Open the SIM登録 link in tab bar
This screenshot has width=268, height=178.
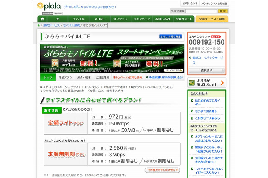coord(164,77)
